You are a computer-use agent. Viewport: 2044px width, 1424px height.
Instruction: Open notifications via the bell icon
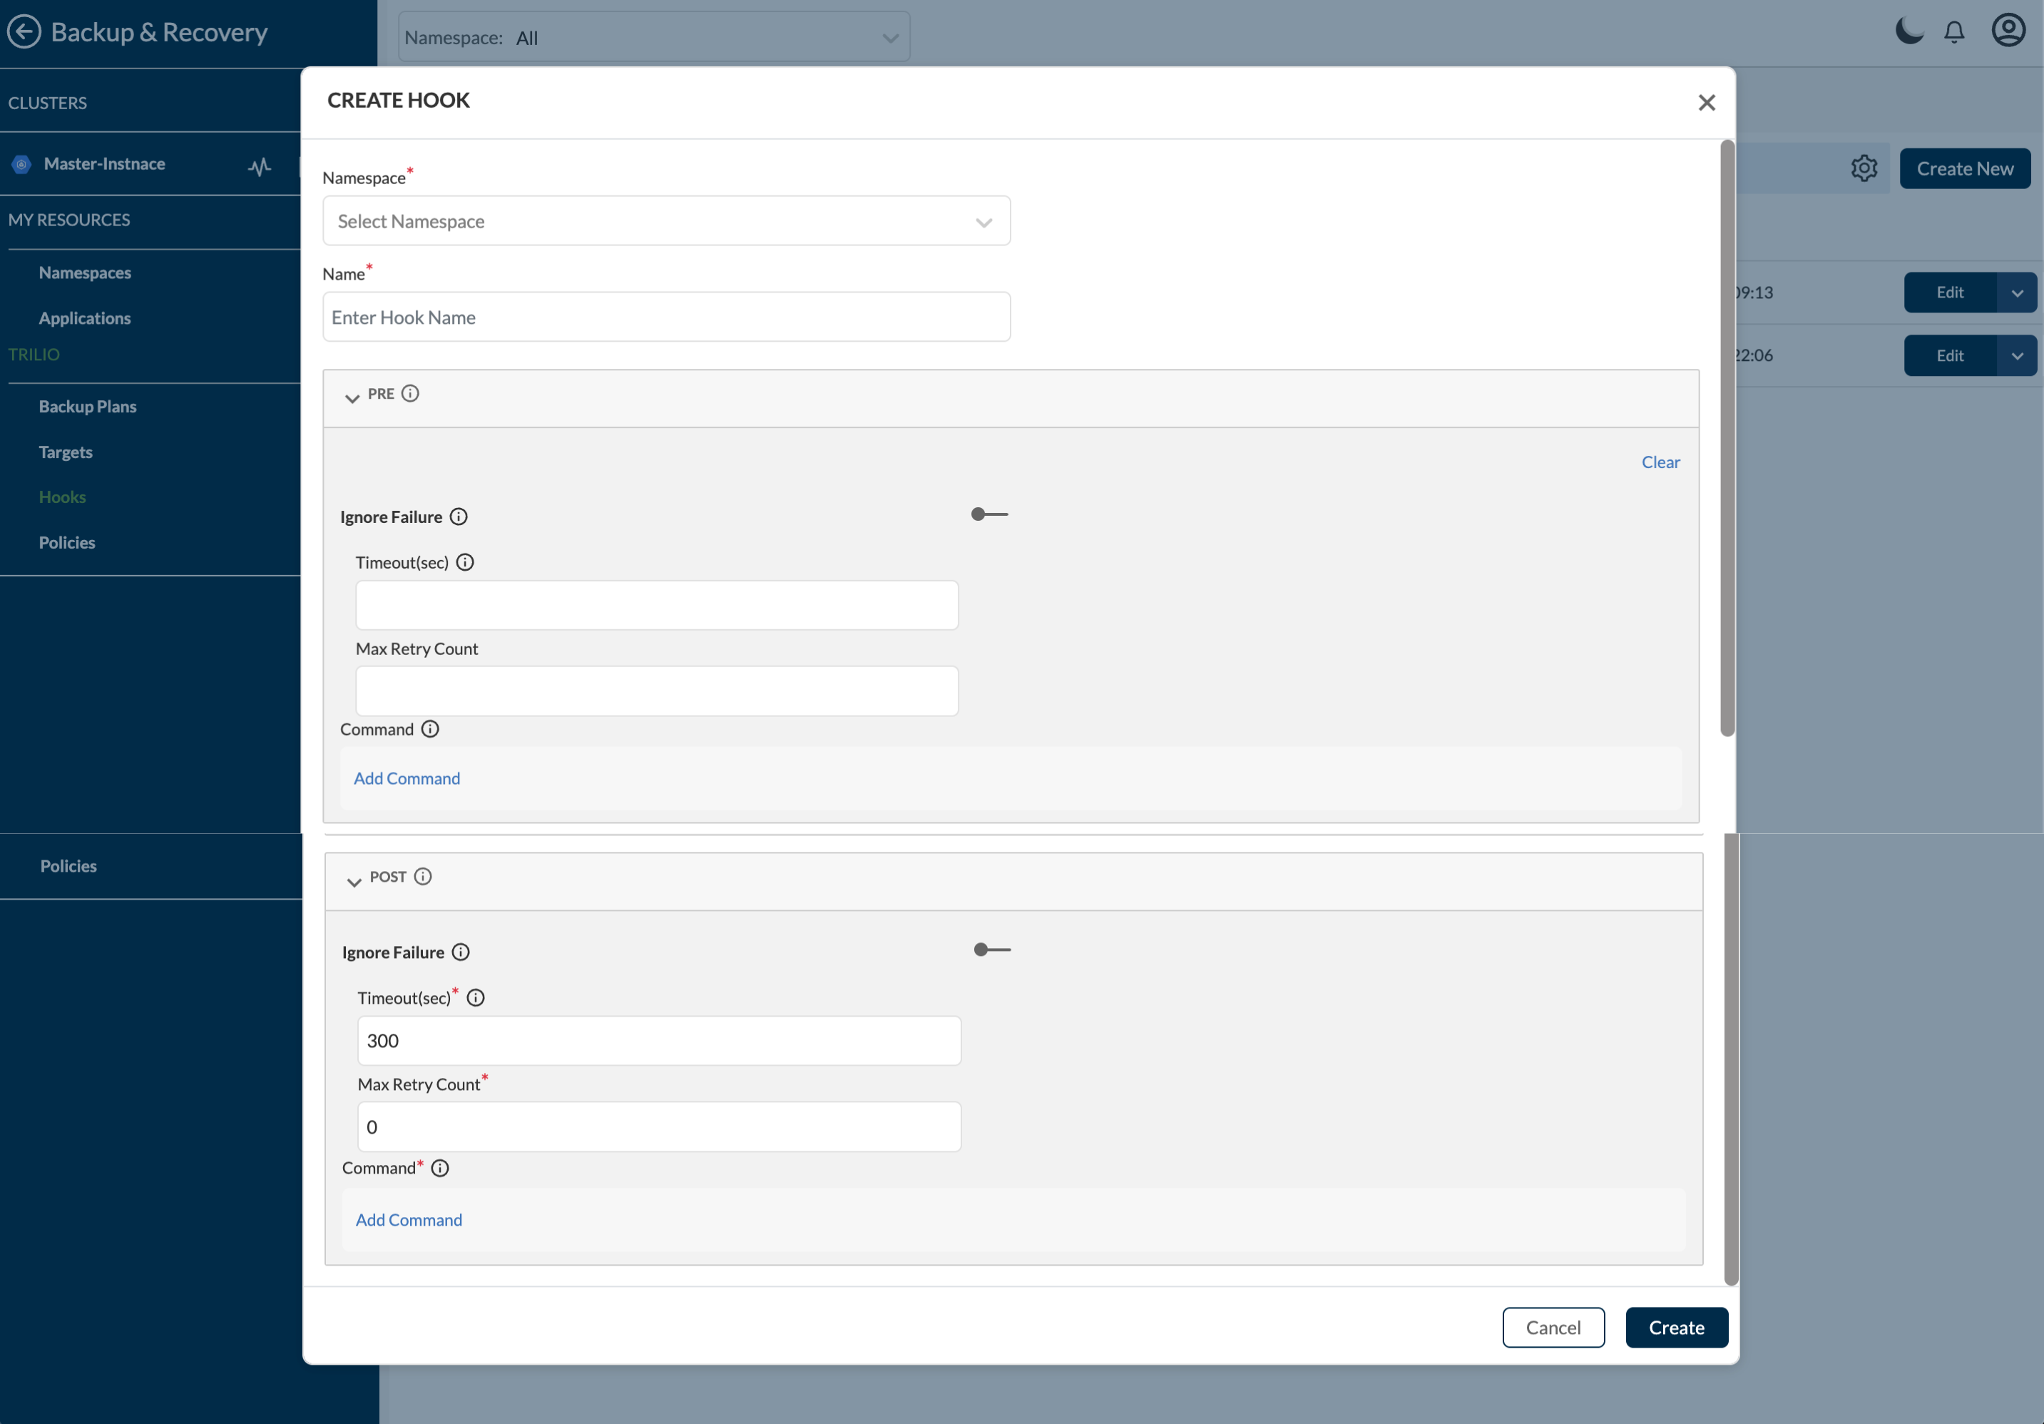click(1954, 32)
